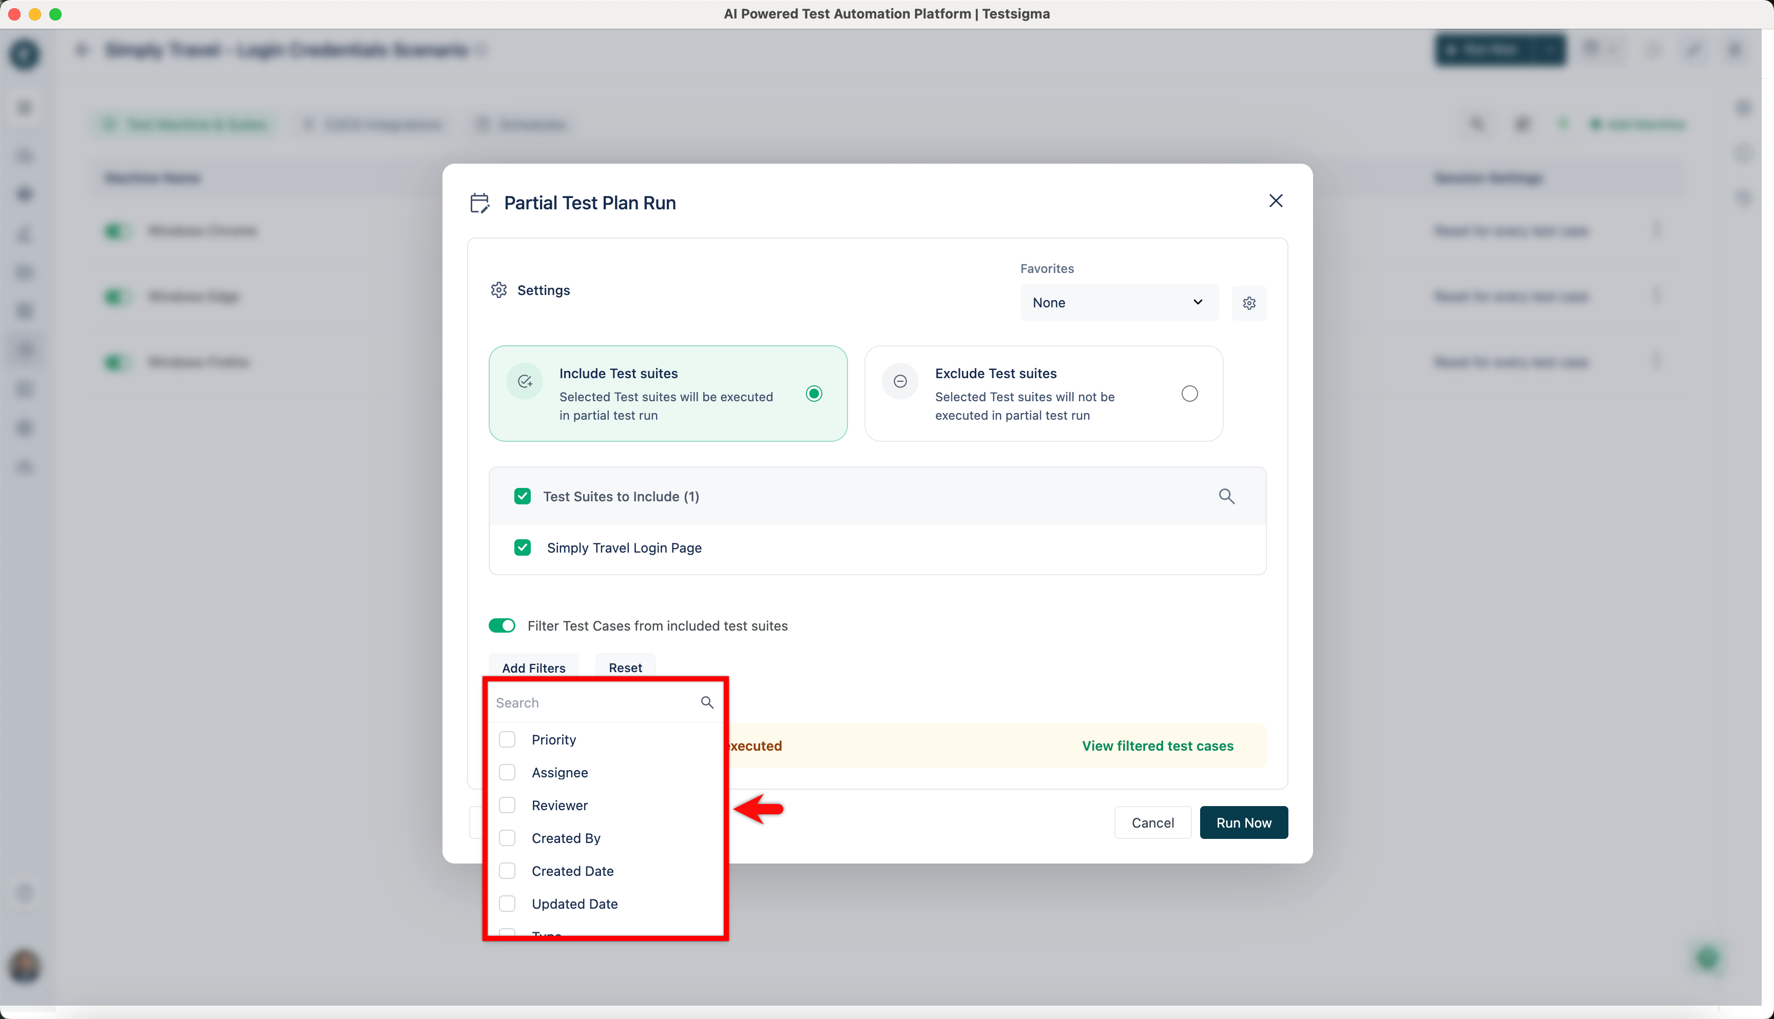Screen dimensions: 1774x1019
Task: Click the Include Test suites check icon
Action: point(525,381)
